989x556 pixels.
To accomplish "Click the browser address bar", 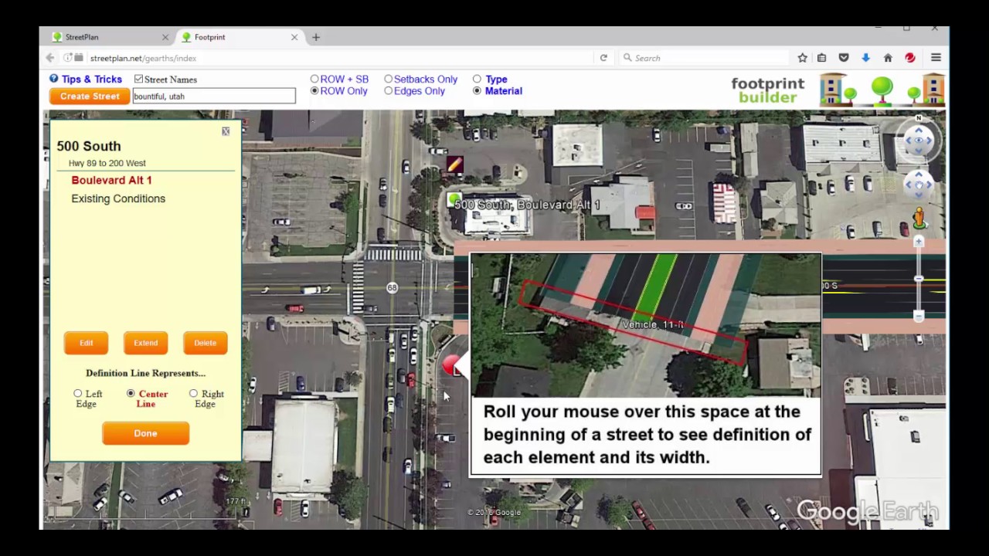I will (x=340, y=58).
